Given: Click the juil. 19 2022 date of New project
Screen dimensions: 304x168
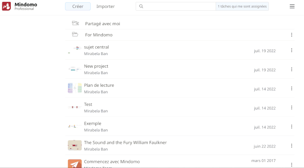Looking at the screenshot, I should 265,70.
